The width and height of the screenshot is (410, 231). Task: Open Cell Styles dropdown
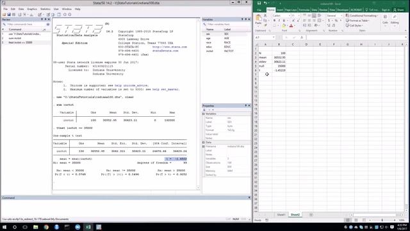coord(354,26)
